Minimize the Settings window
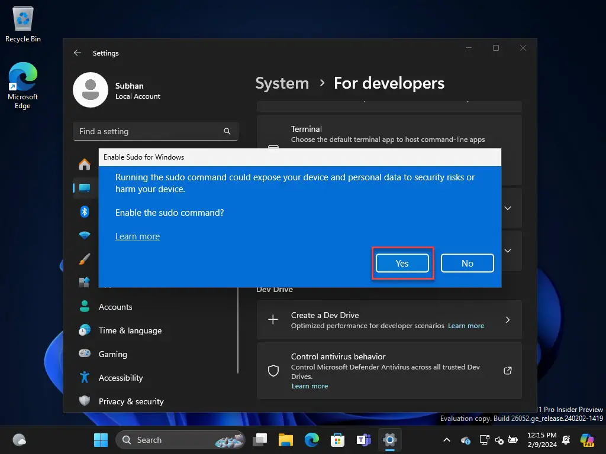The height and width of the screenshot is (454, 606). click(469, 48)
